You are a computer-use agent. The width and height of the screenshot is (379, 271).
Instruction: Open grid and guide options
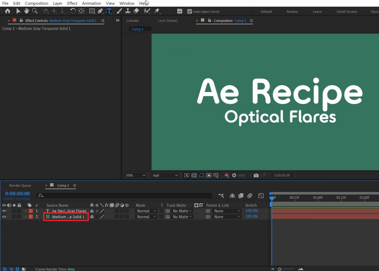click(x=216, y=175)
